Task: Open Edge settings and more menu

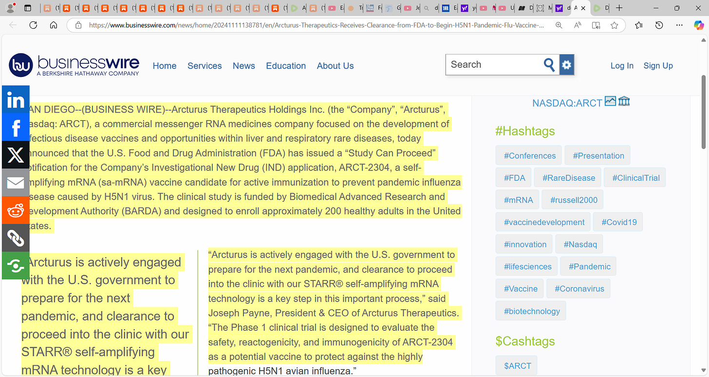Action: (x=679, y=25)
